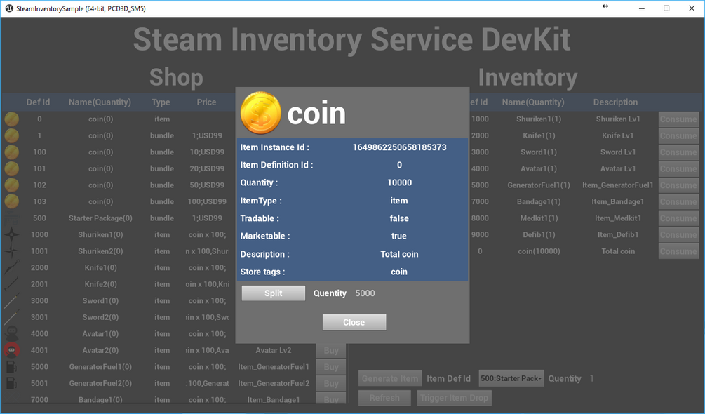Click price 100;USD99 in shop row 103
Image resolution: width=705 pixels, height=414 pixels.
pyautogui.click(x=207, y=201)
